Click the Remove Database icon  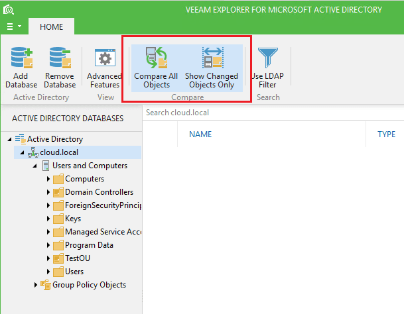tap(59, 59)
